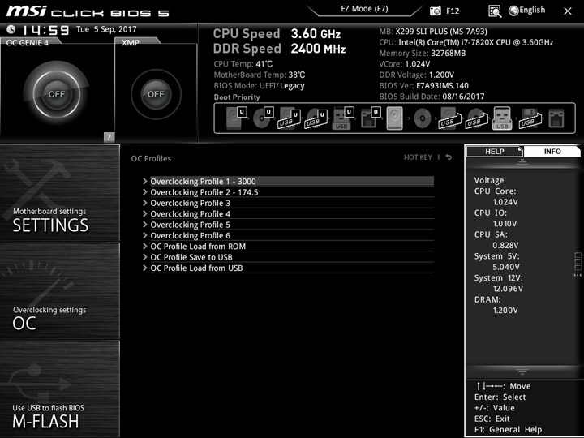Switch to the HELP tab
584x438 pixels.
tap(494, 151)
